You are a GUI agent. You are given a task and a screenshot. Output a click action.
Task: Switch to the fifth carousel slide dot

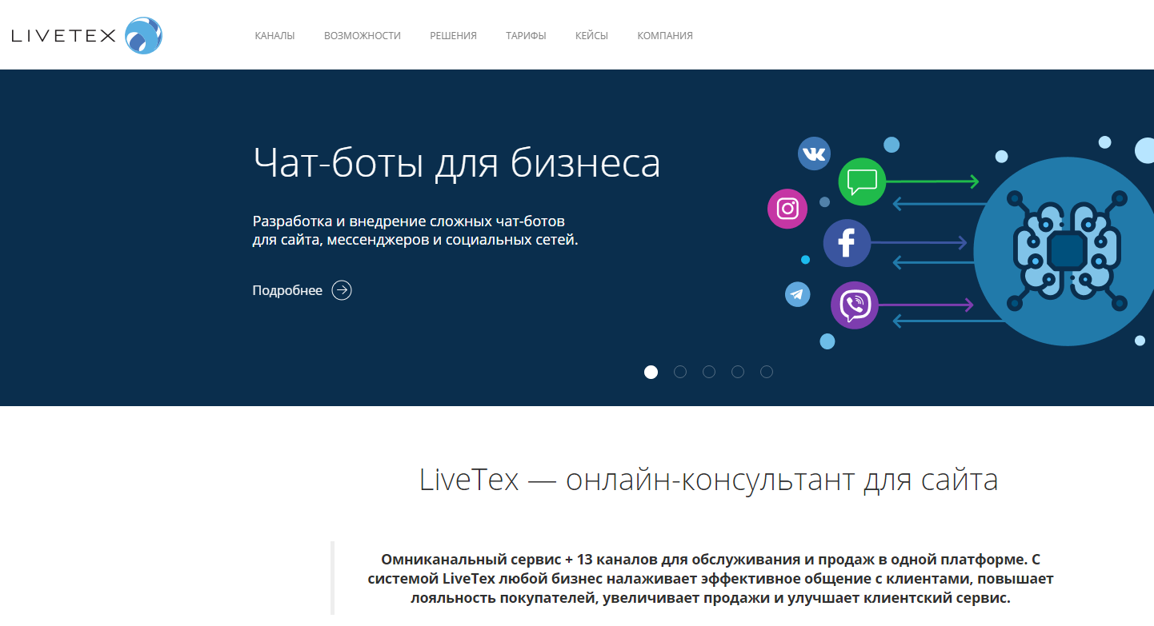pyautogui.click(x=767, y=372)
